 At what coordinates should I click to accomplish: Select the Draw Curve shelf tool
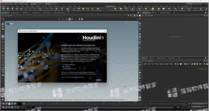click(x=46, y=9)
